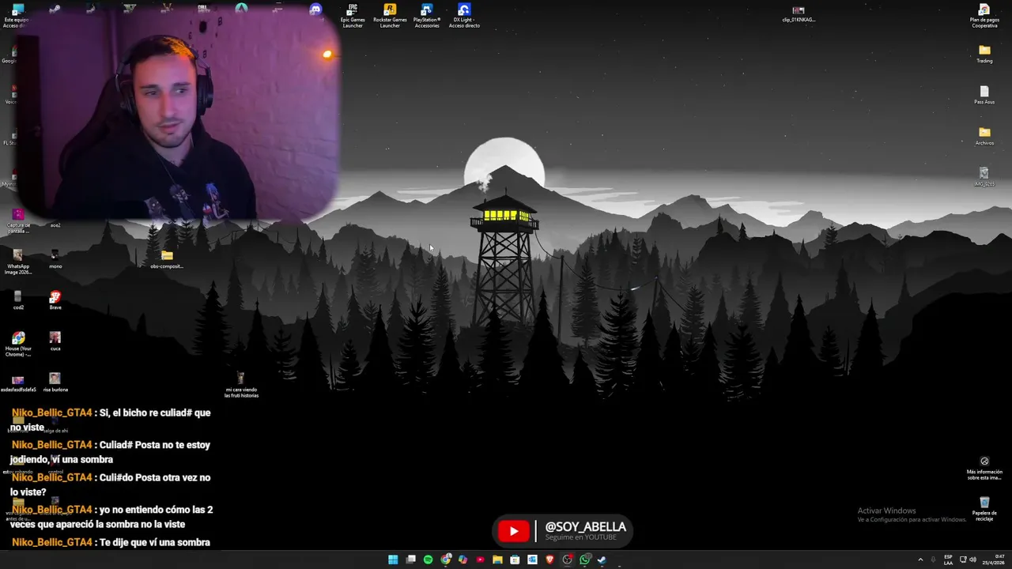
Task: Click Más información sobre esta imagen icon
Action: 984,468
